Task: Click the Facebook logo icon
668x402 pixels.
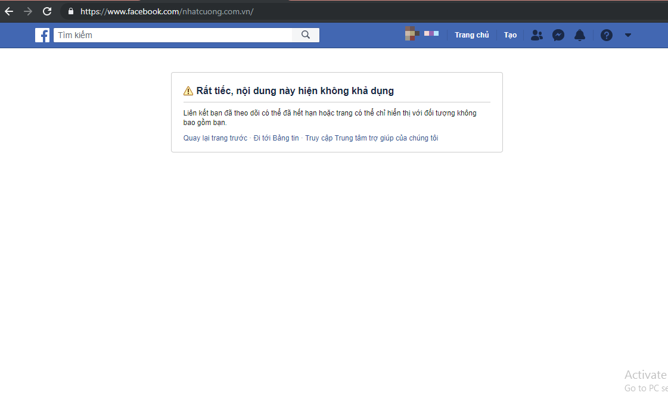Action: point(42,35)
